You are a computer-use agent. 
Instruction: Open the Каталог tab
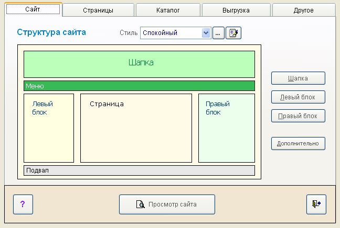168,10
